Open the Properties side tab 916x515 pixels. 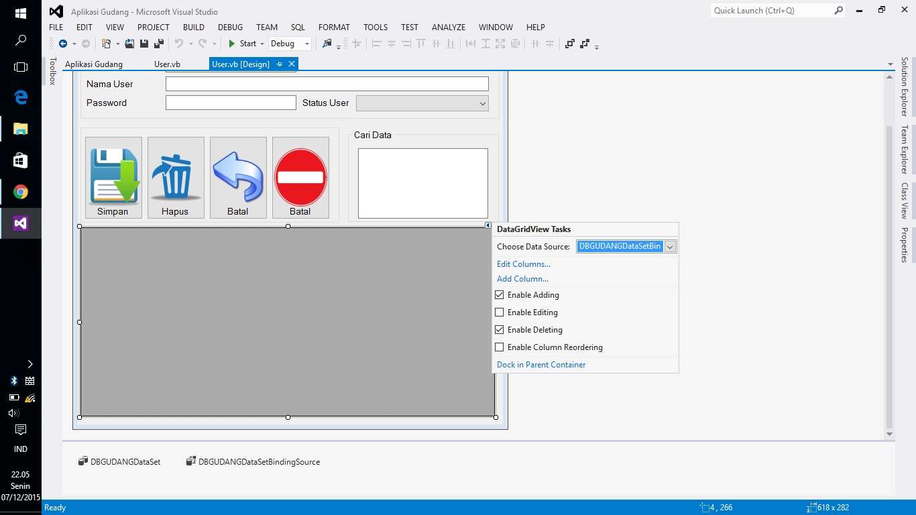tap(905, 245)
